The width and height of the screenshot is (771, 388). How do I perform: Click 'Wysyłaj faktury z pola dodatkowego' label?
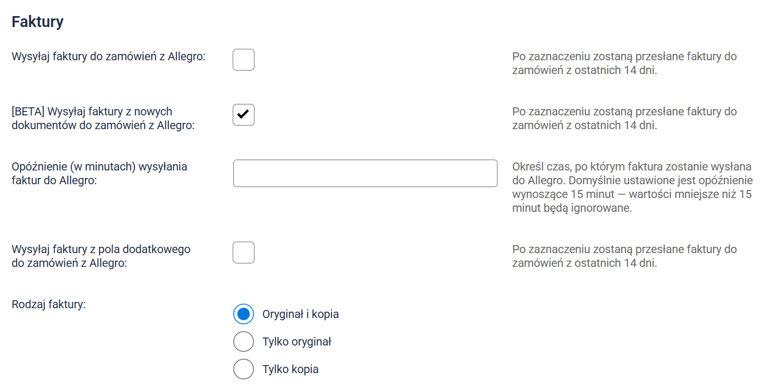(101, 256)
